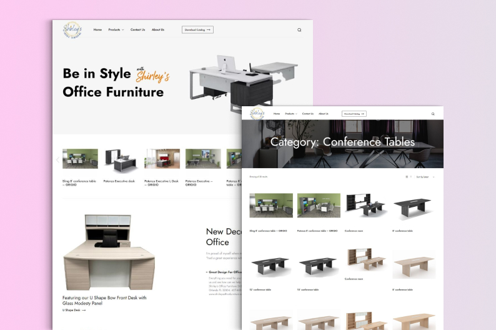Click the carousel's previous arrow
The image size is (496, 330).
(x=57, y=159)
